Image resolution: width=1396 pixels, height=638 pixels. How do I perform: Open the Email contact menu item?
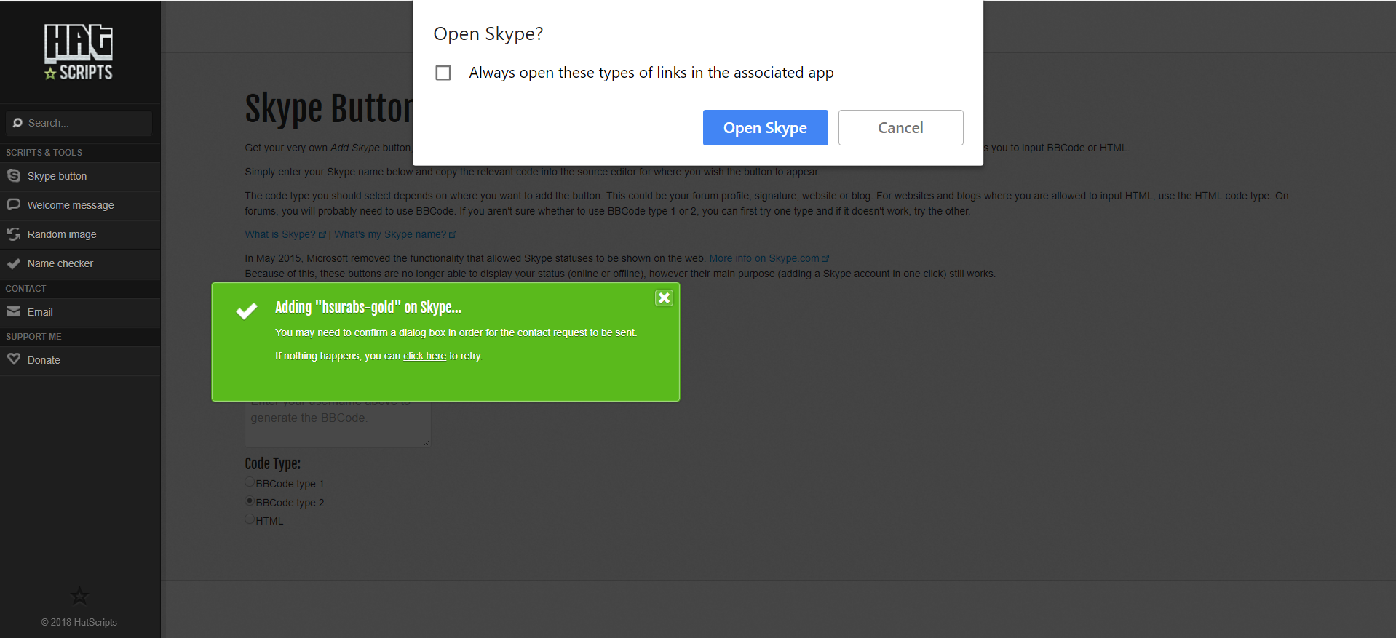[80, 312]
